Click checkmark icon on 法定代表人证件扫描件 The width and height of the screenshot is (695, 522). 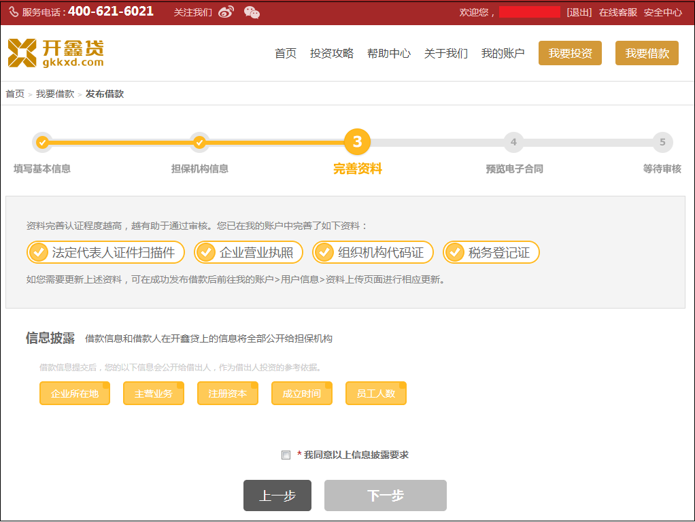38,253
